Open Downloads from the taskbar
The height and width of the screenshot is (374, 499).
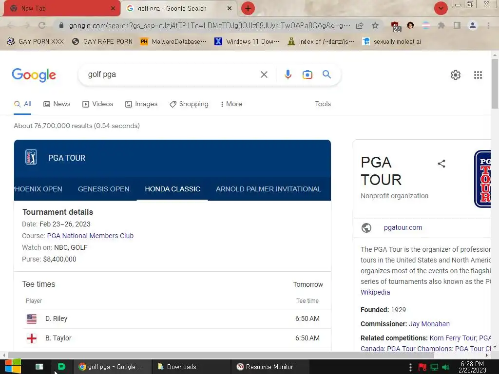(191, 367)
